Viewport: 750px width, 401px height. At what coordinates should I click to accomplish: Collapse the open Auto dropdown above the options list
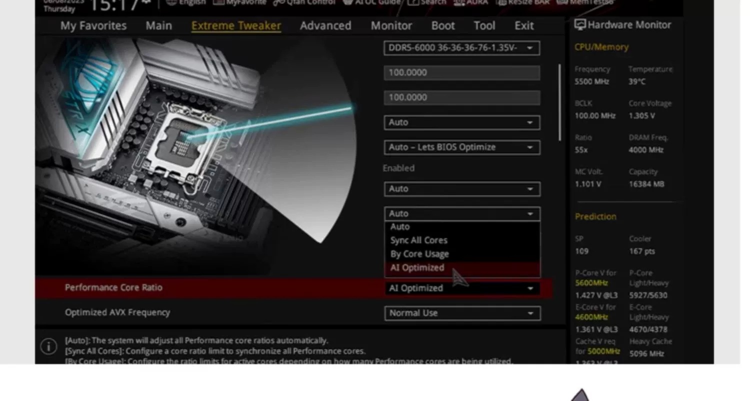462,214
